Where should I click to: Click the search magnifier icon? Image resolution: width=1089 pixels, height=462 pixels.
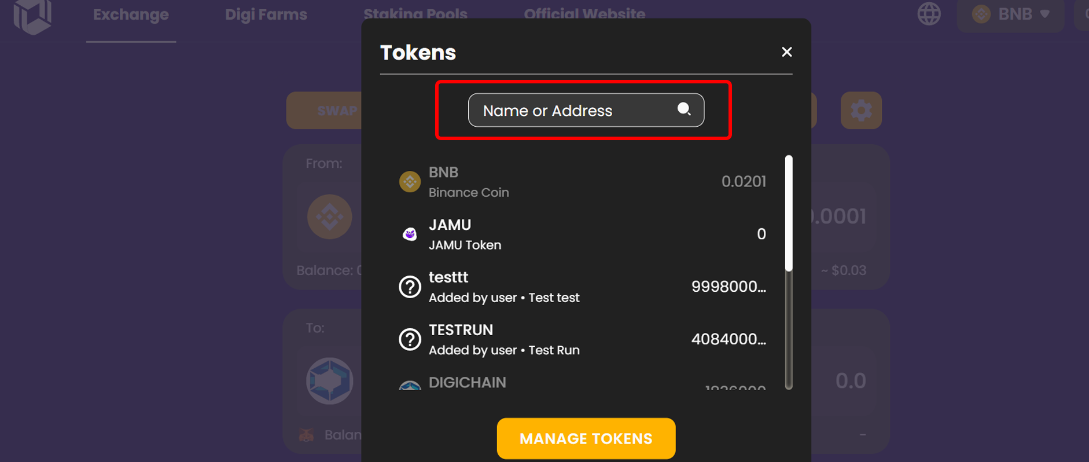[x=684, y=109]
